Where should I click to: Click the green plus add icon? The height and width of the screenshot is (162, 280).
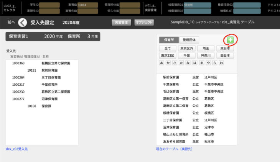(230, 40)
